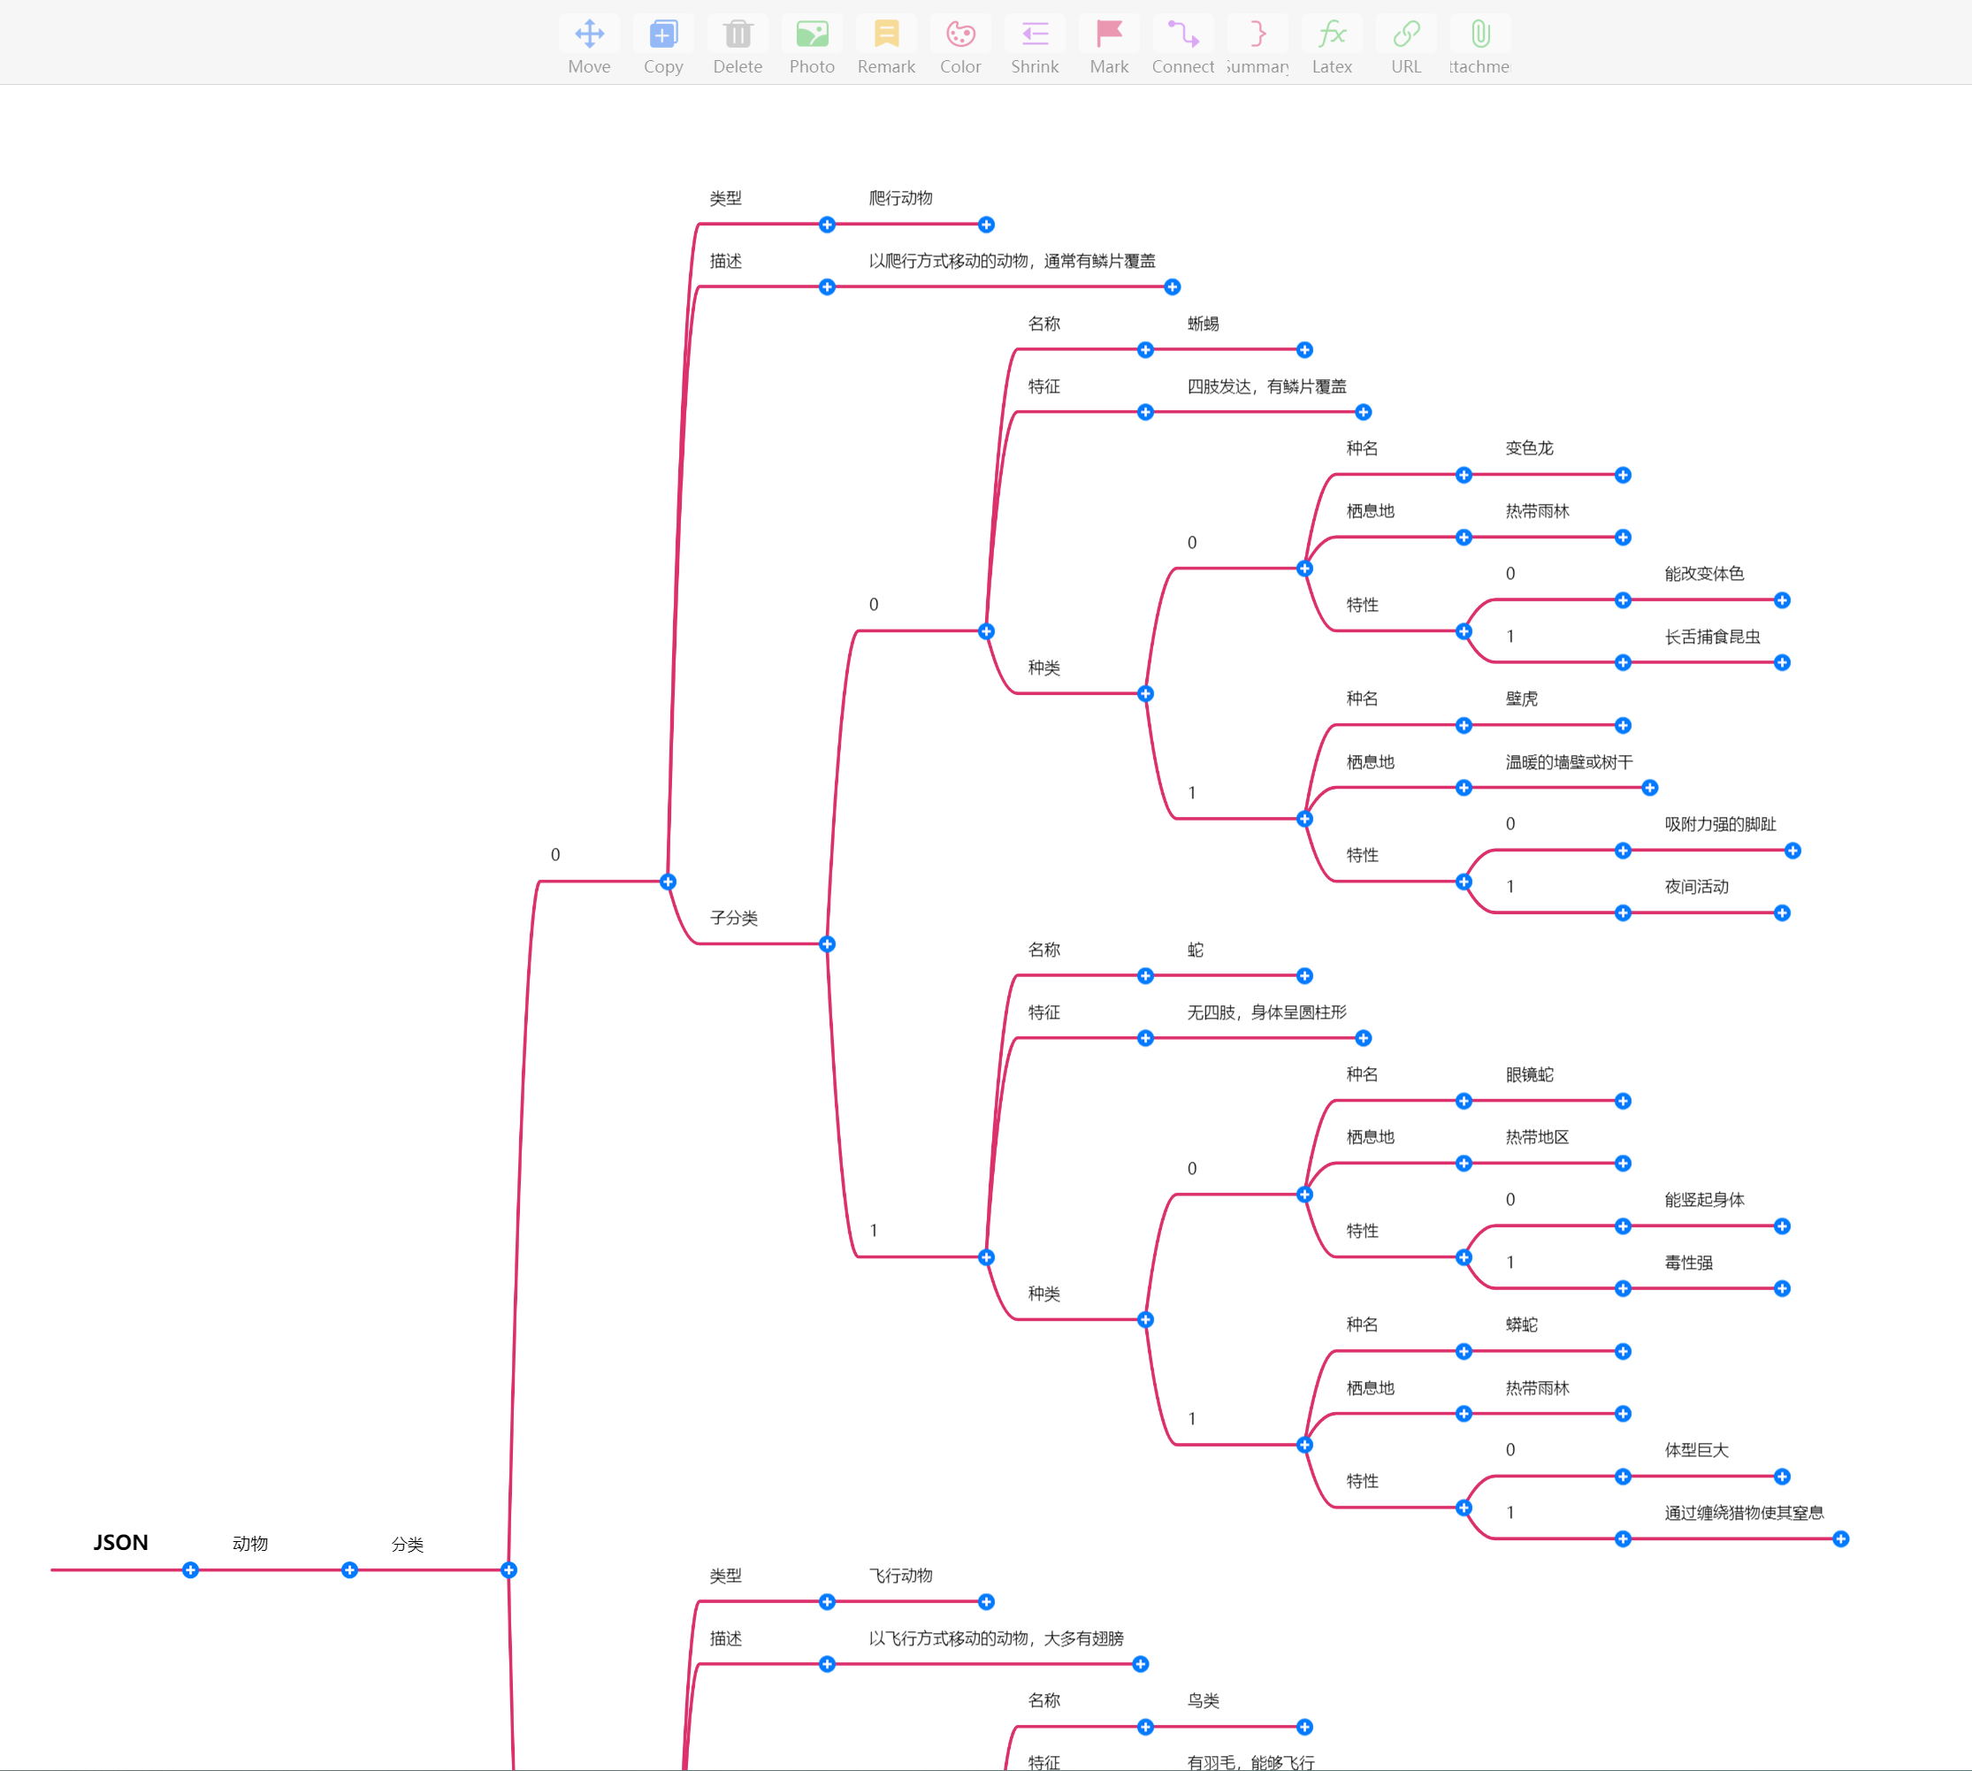Image resolution: width=1972 pixels, height=1771 pixels.
Task: Expand the plus button on 变色龙 node
Action: click(x=1623, y=475)
